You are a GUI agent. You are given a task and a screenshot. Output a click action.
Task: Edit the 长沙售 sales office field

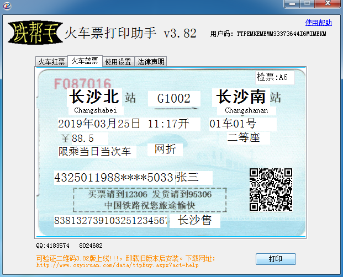[195, 221]
